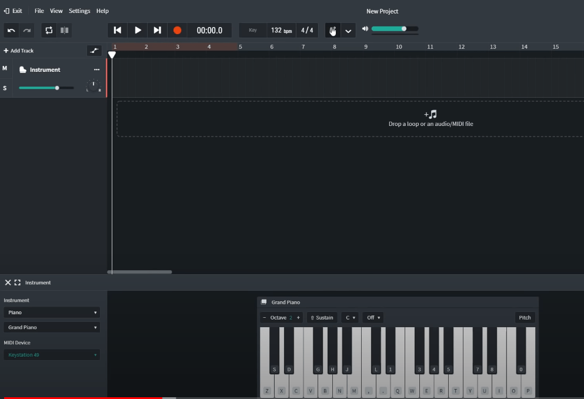Open the Instrument track options ellipsis

point(96,69)
